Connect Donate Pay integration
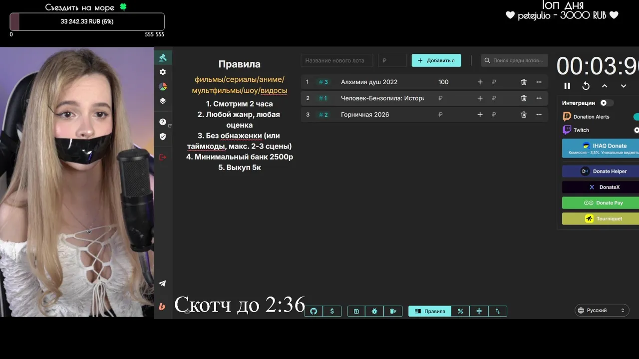Viewport: 639px width, 359px height. (x=601, y=203)
